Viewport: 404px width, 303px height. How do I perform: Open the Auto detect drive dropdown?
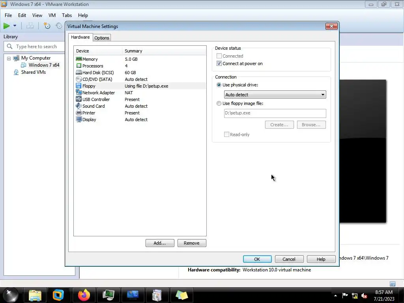275,95
